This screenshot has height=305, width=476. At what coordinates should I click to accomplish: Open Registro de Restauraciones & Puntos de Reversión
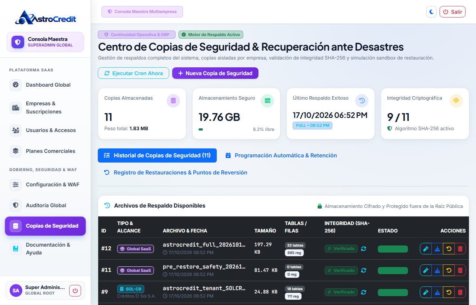176,173
